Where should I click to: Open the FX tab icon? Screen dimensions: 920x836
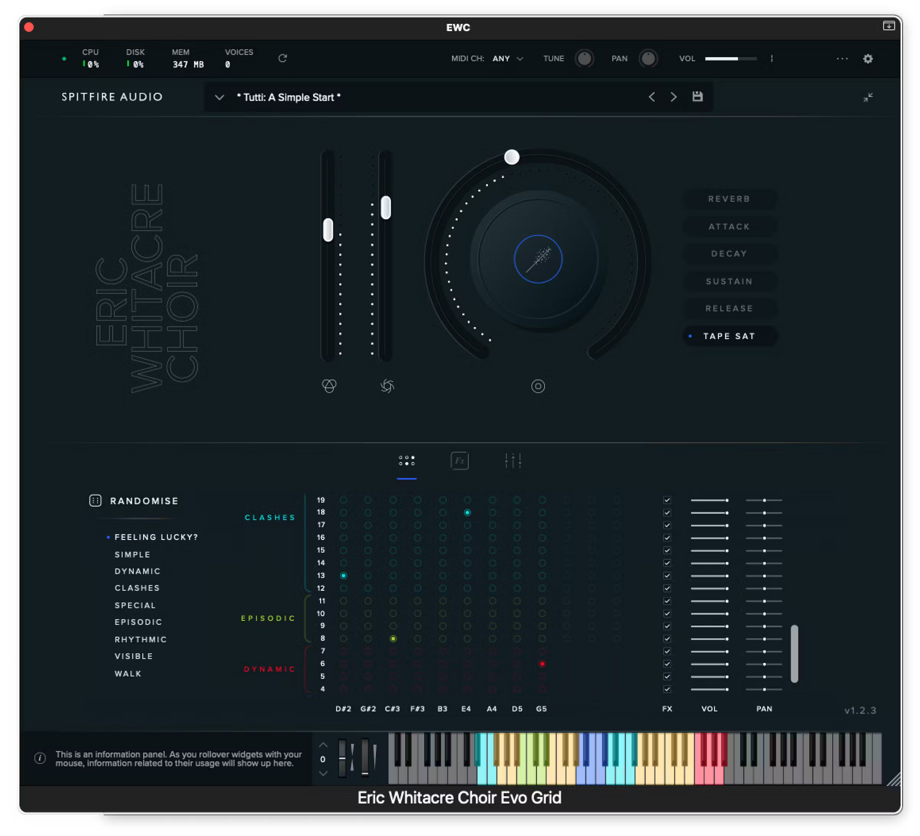coord(459,461)
